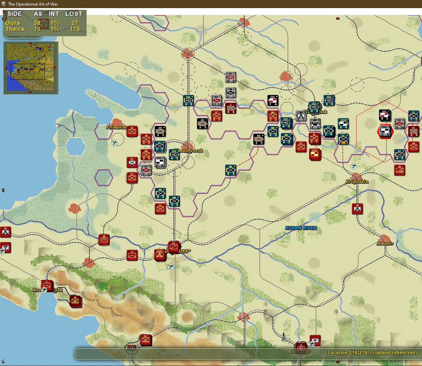The image size is (422, 366).
Task: Select red unit south of Kropotkin
Action: (357, 209)
